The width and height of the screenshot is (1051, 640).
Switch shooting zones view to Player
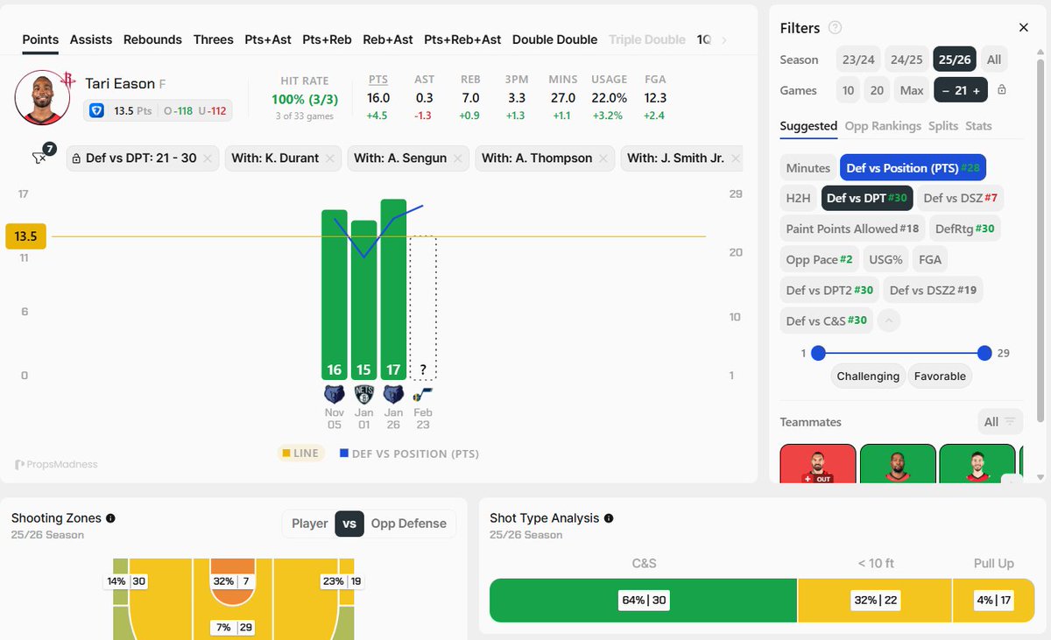(309, 524)
